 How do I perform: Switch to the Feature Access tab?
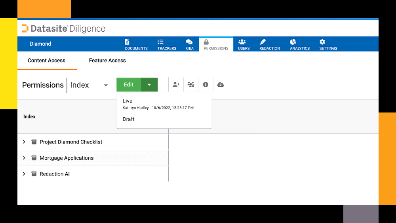107,60
